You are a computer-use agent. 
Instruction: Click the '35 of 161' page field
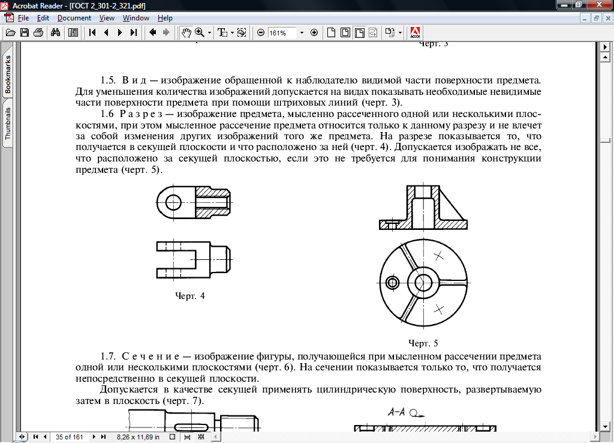[70, 437]
